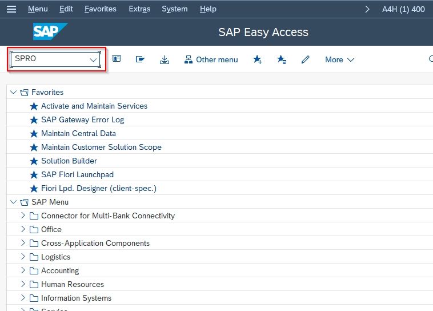Expand the Accounting folder chevron
Screen dimensions: 433x311
tap(23, 270)
